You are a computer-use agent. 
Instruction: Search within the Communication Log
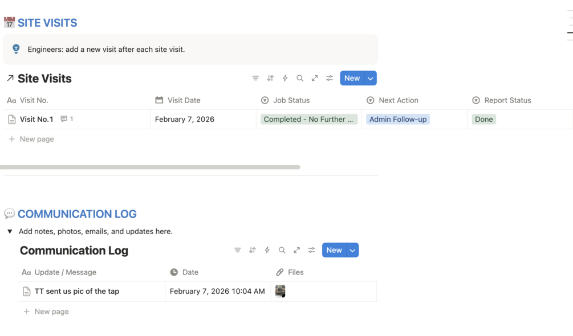[282, 250]
